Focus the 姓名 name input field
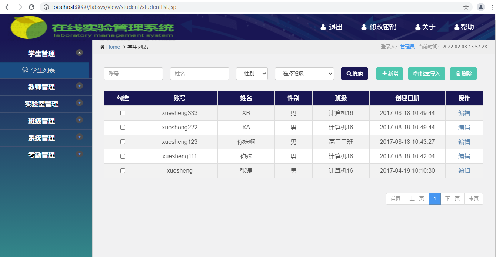Viewport: 496px width, 257px height. (x=200, y=74)
